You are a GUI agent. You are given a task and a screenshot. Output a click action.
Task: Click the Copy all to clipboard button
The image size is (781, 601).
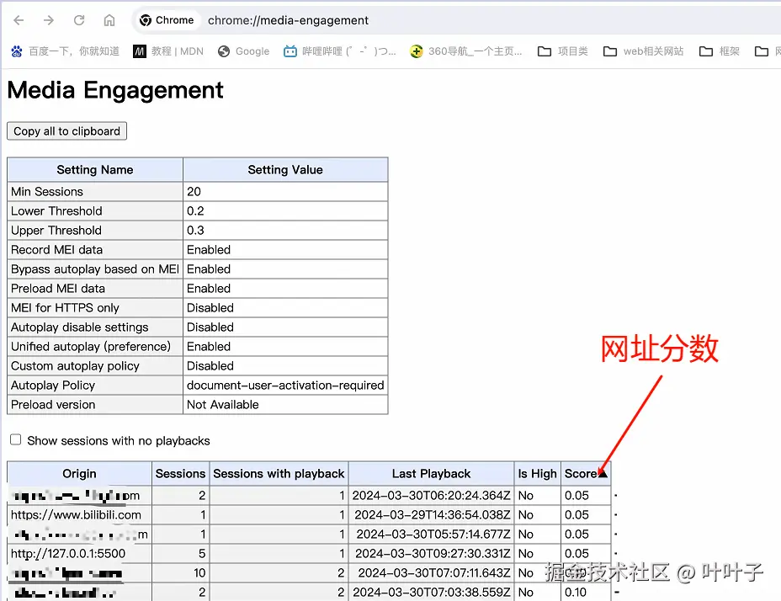pos(66,131)
